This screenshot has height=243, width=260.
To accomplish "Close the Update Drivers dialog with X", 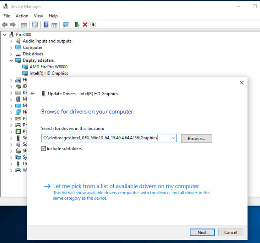I will (x=242, y=83).
